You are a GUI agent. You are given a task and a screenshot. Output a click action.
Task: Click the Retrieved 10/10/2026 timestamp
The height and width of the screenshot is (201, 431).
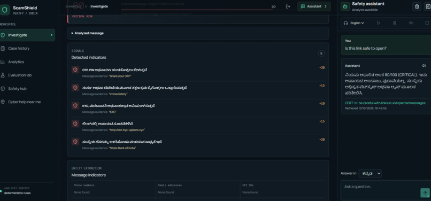pyautogui.click(x=366, y=109)
